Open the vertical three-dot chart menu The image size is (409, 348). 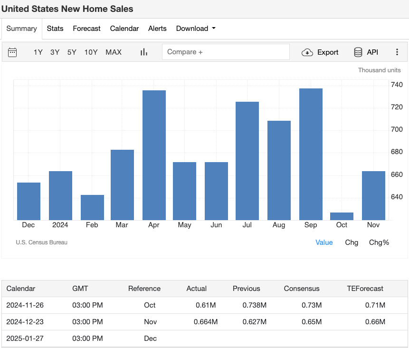point(397,52)
